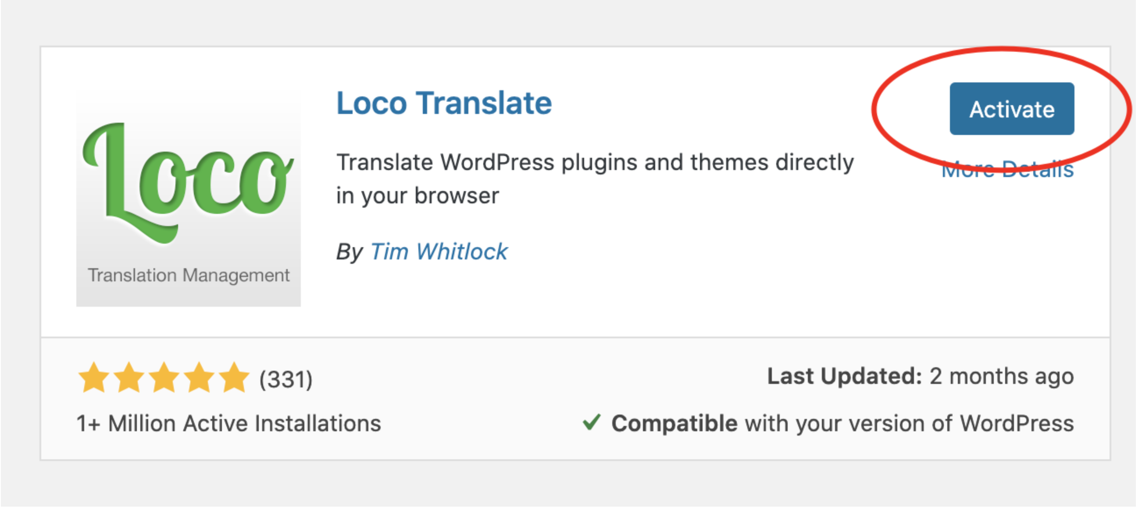Click the word 'By' before author name
The width and height of the screenshot is (1142, 511).
click(x=350, y=252)
